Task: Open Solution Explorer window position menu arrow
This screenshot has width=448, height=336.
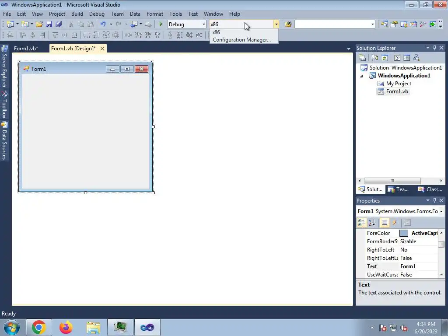Action: tap(428, 48)
